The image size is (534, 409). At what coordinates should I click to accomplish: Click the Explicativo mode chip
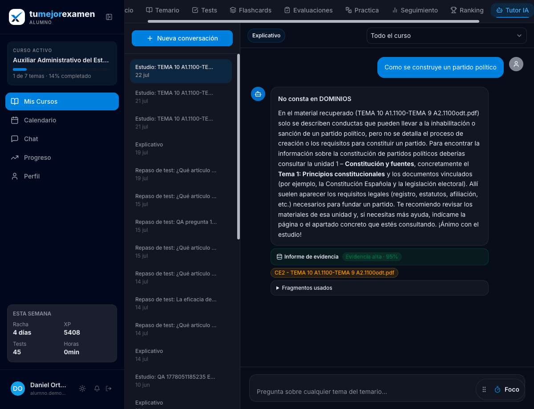pyautogui.click(x=266, y=36)
